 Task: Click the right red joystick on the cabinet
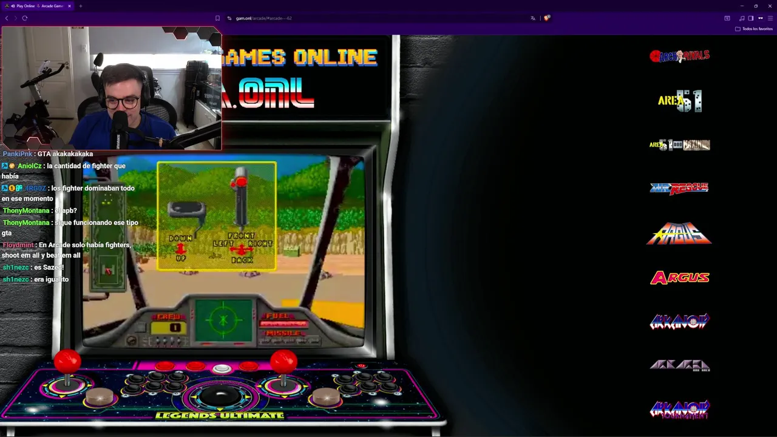coord(283,363)
